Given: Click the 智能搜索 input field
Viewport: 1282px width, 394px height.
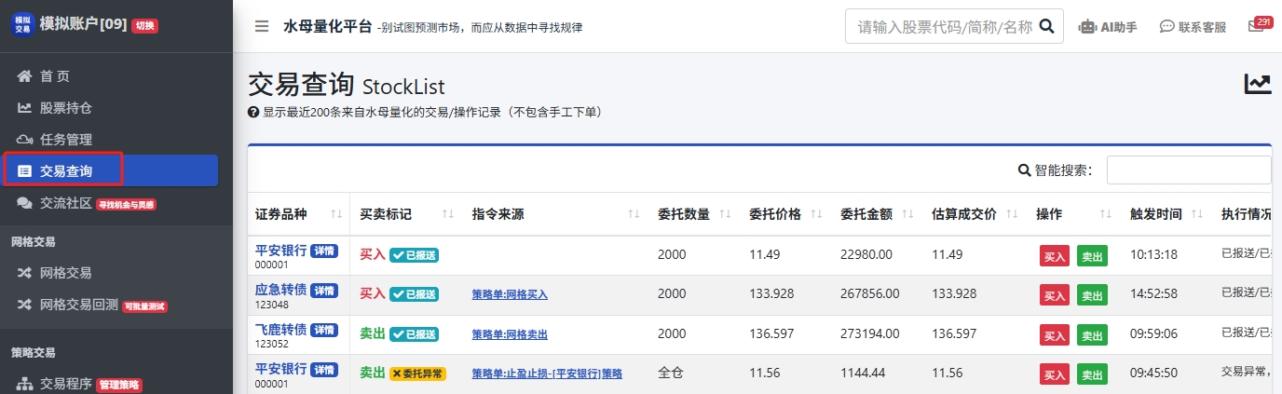Looking at the screenshot, I should click(1188, 170).
